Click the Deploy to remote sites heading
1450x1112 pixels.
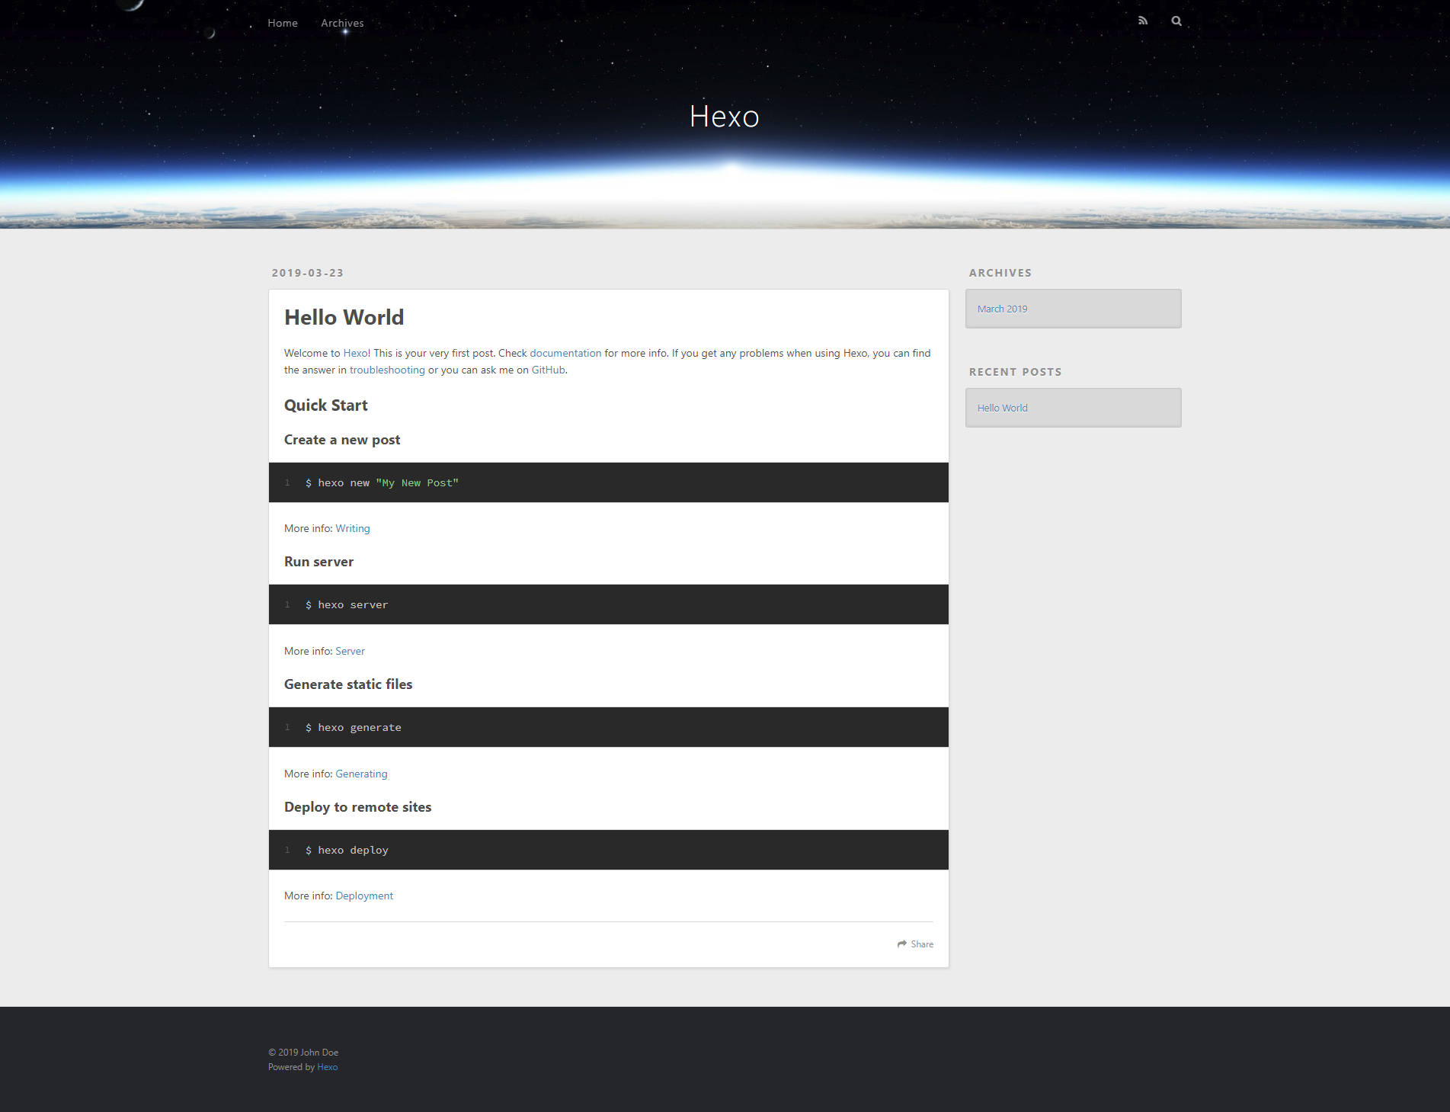click(x=358, y=807)
